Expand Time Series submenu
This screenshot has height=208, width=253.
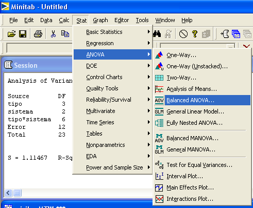(x=112, y=122)
